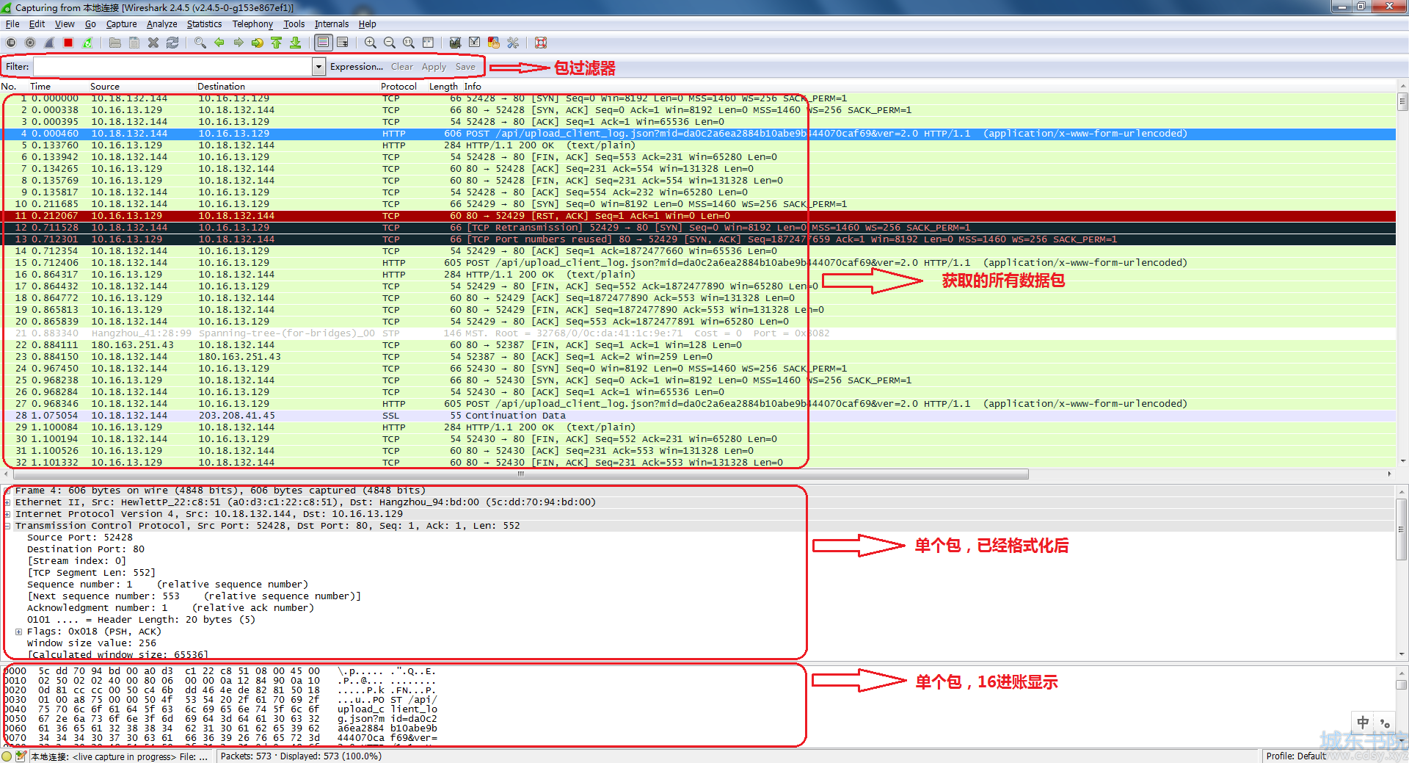Expand the Flags: 0x018 node
This screenshot has width=1409, height=763.
point(19,632)
